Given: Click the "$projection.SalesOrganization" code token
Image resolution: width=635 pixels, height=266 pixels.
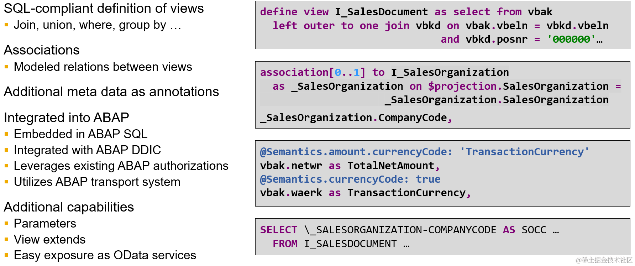Looking at the screenshot, I should 518,86.
